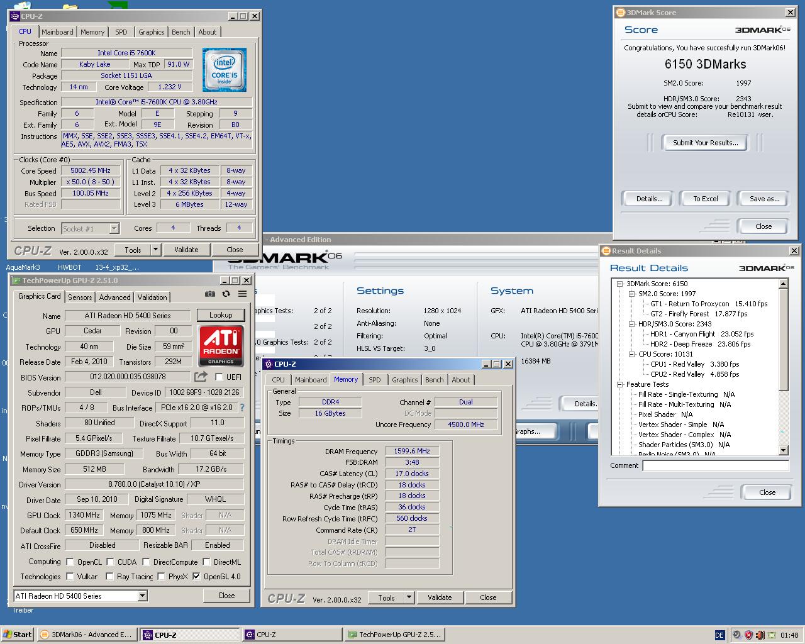Open Socket #1 selection dropdown

114,229
